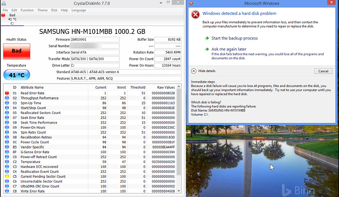Click the blue status icon for Vendor Specific
This screenshot has height=197, width=339.
[7, 147]
